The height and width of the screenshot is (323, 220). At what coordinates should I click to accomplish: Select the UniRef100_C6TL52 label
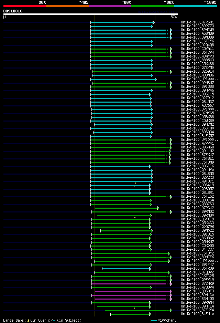(x=197, y=197)
